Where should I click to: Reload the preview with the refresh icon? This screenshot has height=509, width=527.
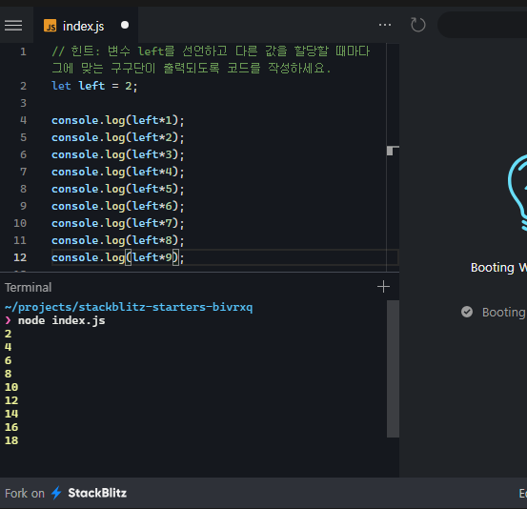point(417,25)
